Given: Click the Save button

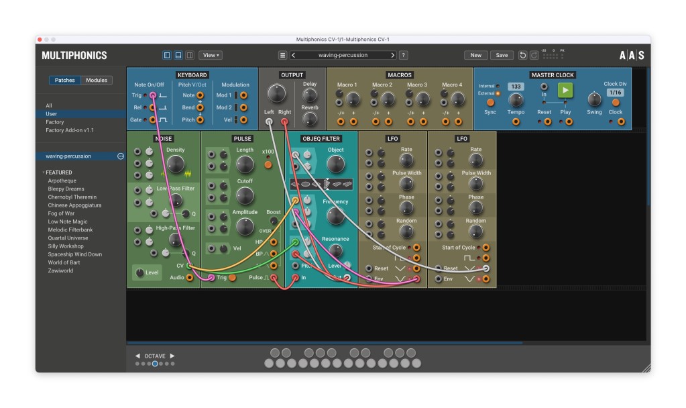Looking at the screenshot, I should tap(502, 55).
